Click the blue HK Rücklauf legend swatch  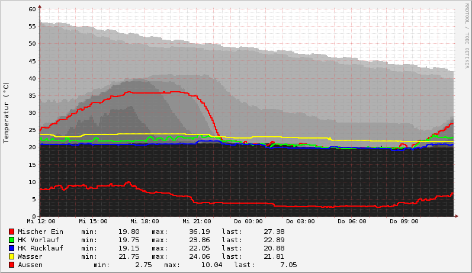coord(11,248)
